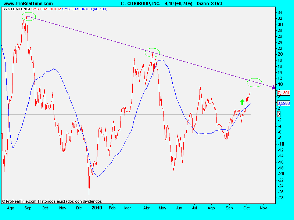Click the red value label 7,1301

click(x=283, y=93)
